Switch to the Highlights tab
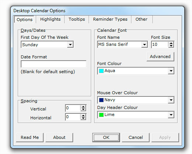Screen dimensions: 192x154 (x=50, y=19)
